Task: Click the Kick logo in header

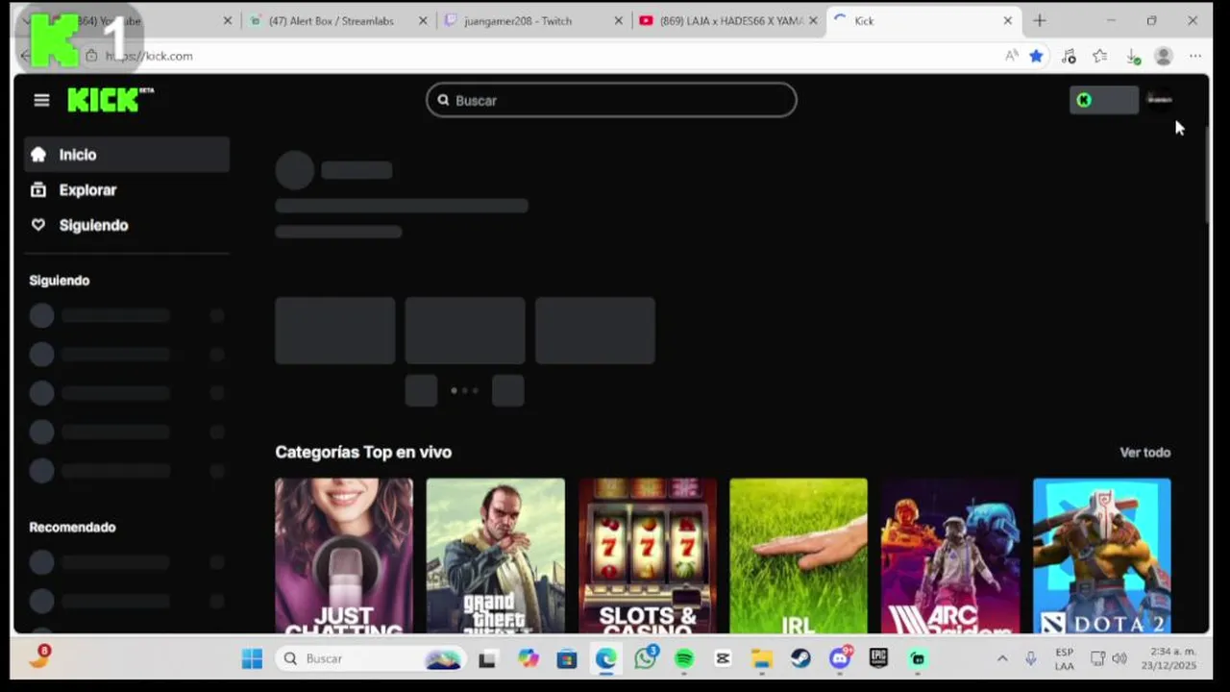Action: point(110,100)
